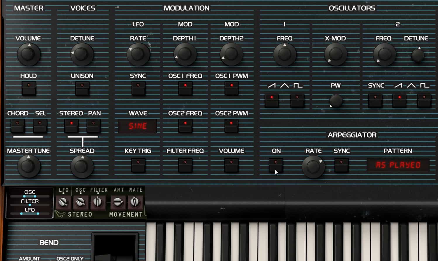Screen dimensions: 438x261
Task: Click the LFO RATE knob
Action: tap(138, 54)
